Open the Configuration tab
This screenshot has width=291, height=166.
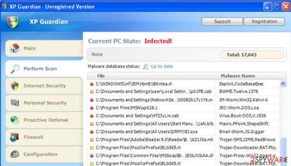pos(44,154)
